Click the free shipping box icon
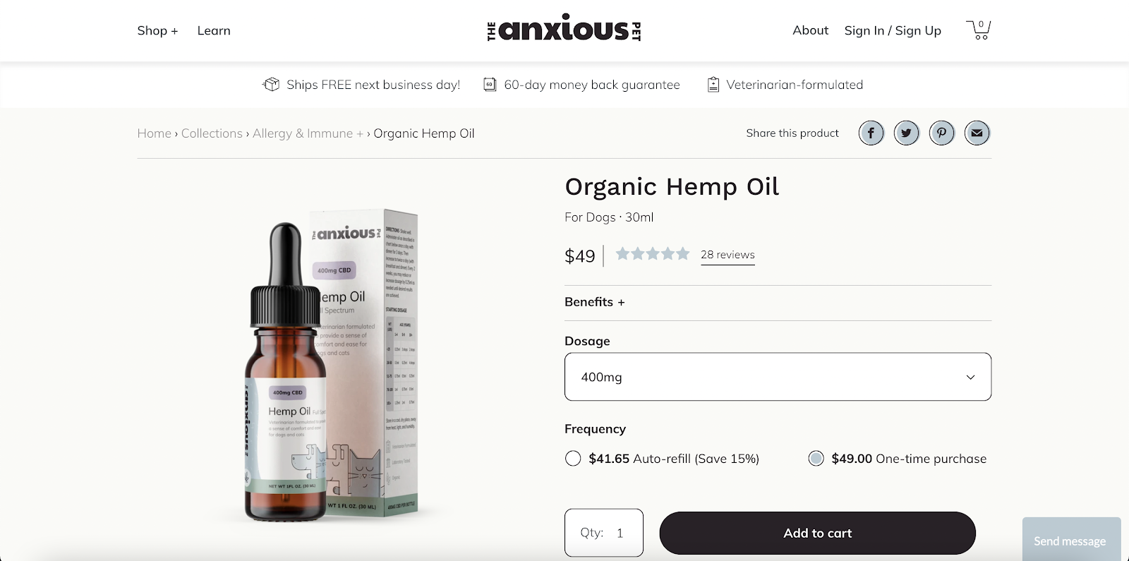 click(x=271, y=85)
